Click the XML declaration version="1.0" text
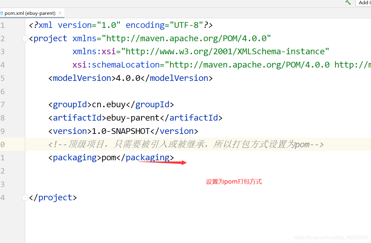Image resolution: width=371 pixels, height=243 pixels. pyautogui.click(x=89, y=25)
